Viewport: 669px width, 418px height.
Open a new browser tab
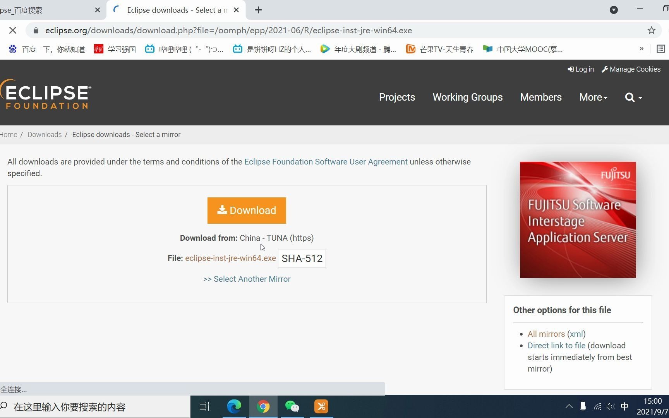(258, 10)
